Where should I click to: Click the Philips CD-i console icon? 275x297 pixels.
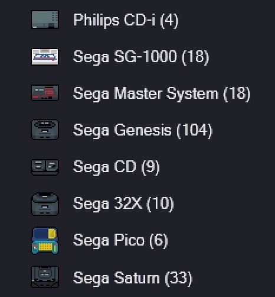click(x=45, y=20)
